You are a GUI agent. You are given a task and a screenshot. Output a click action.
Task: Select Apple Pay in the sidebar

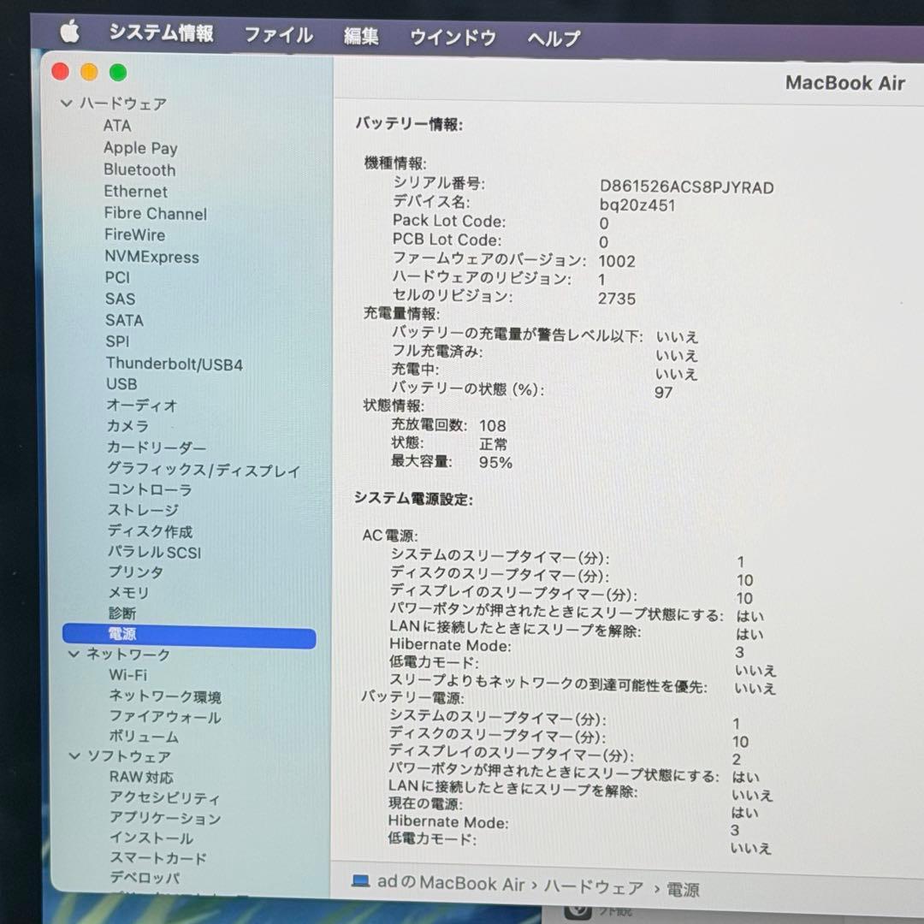(140, 148)
